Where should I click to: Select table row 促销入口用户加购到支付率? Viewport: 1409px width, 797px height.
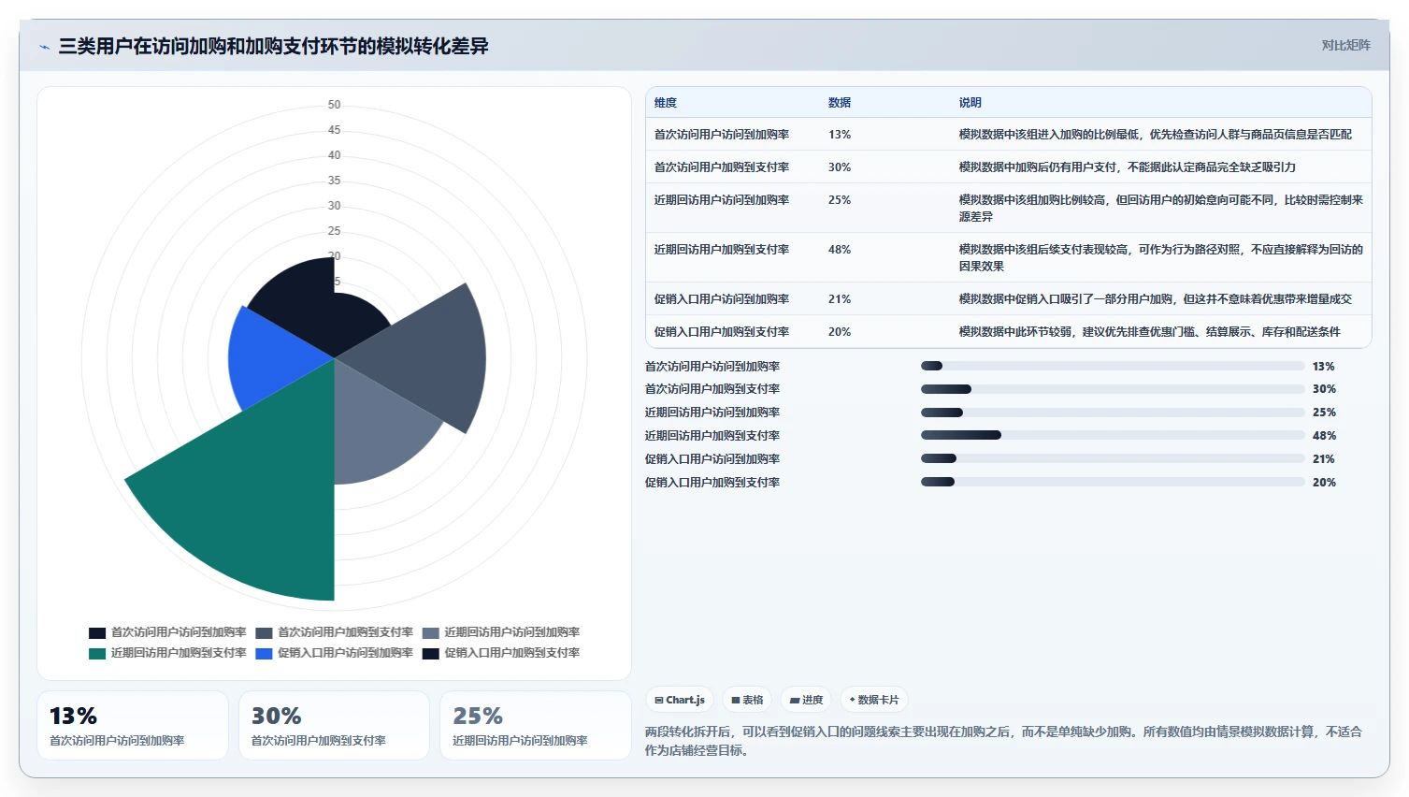(x=1008, y=332)
